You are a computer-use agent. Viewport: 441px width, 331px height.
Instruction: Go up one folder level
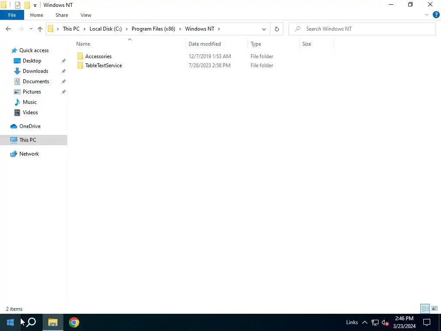pyautogui.click(x=40, y=29)
